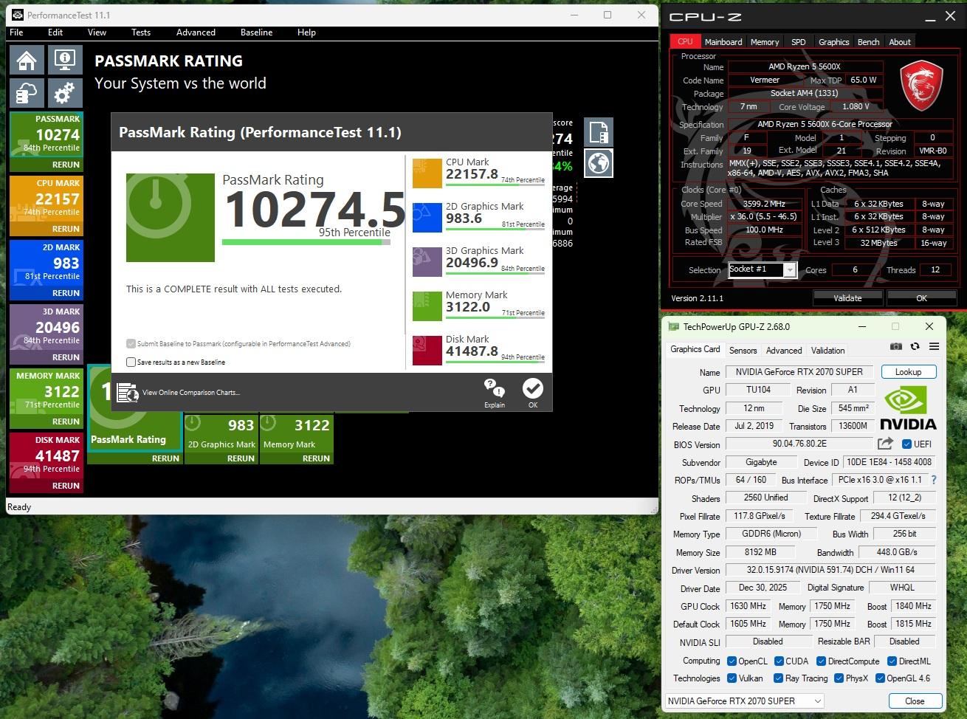
Task: Click the Bus Interface question mark in GPU-Z
Action: tap(934, 480)
